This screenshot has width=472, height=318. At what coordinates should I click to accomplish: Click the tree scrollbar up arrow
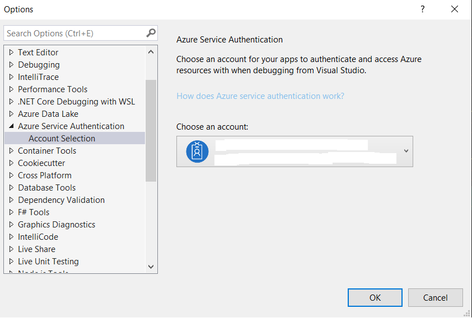coord(151,52)
